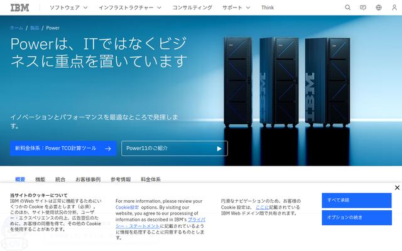Switch to the 機能 tab
Image resolution: width=402 pixels, height=251 pixels.
point(40,179)
